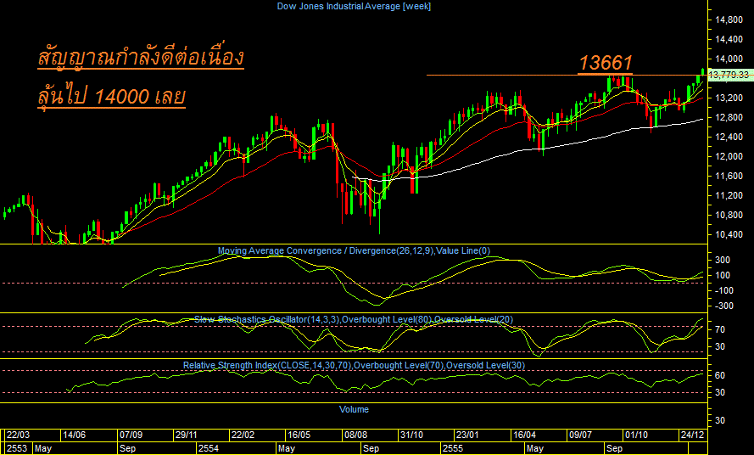The width and height of the screenshot is (754, 455).
Task: Click the 24/12 date label
Action: tap(692, 435)
